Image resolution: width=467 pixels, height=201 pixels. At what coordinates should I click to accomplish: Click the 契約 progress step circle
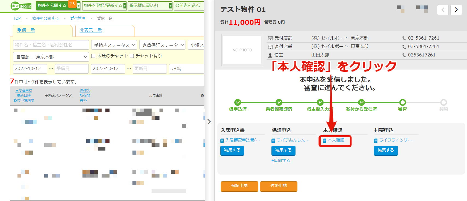pyautogui.click(x=444, y=102)
